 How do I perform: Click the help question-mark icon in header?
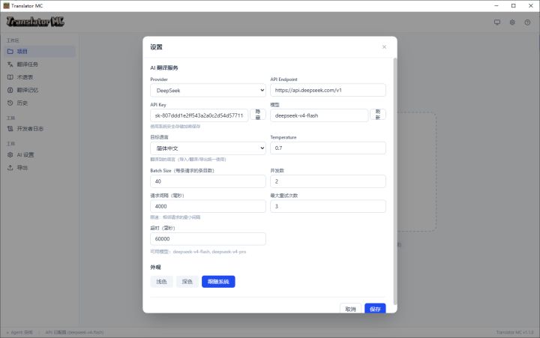click(x=527, y=22)
